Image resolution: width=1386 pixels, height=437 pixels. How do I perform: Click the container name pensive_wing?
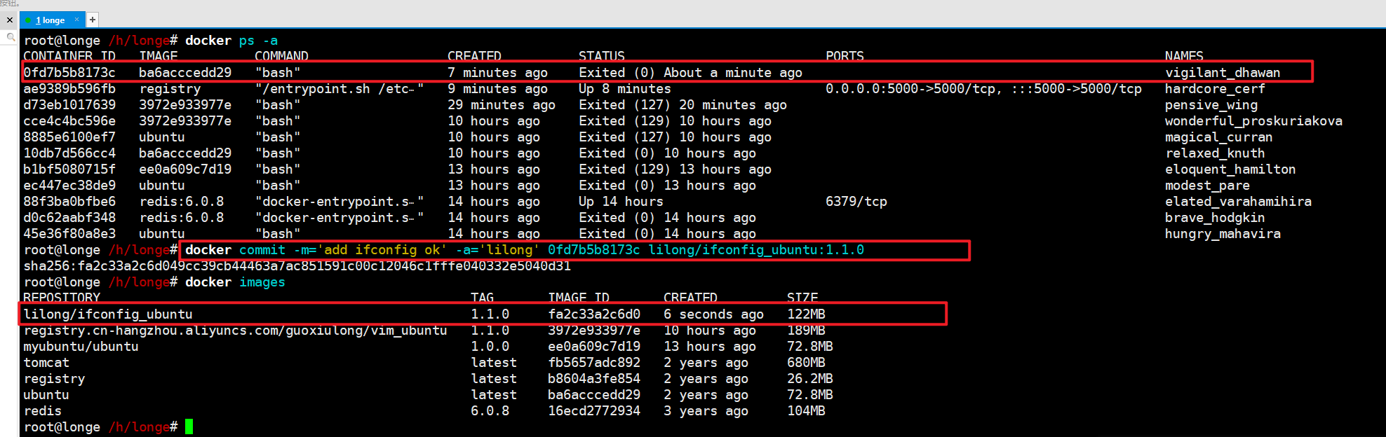tap(1211, 105)
